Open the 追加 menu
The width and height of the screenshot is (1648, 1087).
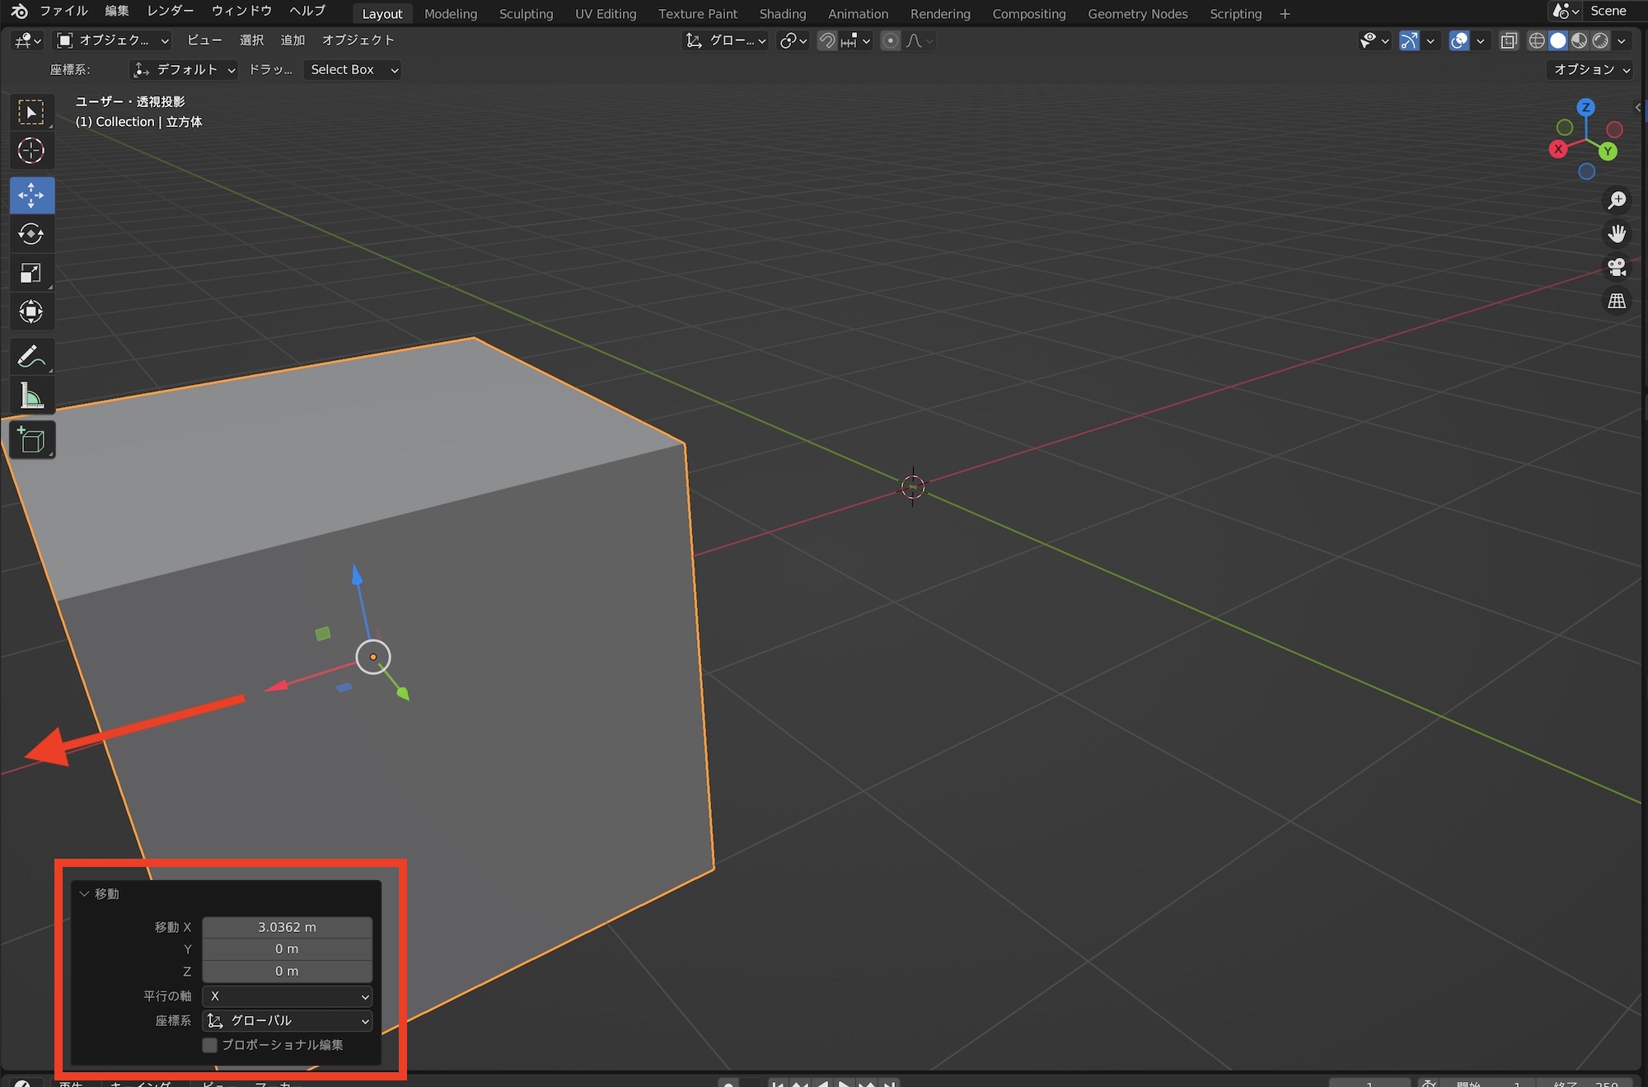293,40
